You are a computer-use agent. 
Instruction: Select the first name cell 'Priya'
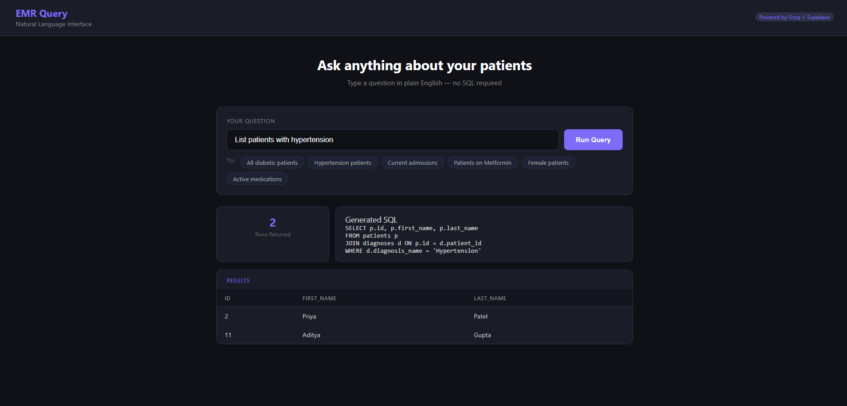pyautogui.click(x=309, y=316)
